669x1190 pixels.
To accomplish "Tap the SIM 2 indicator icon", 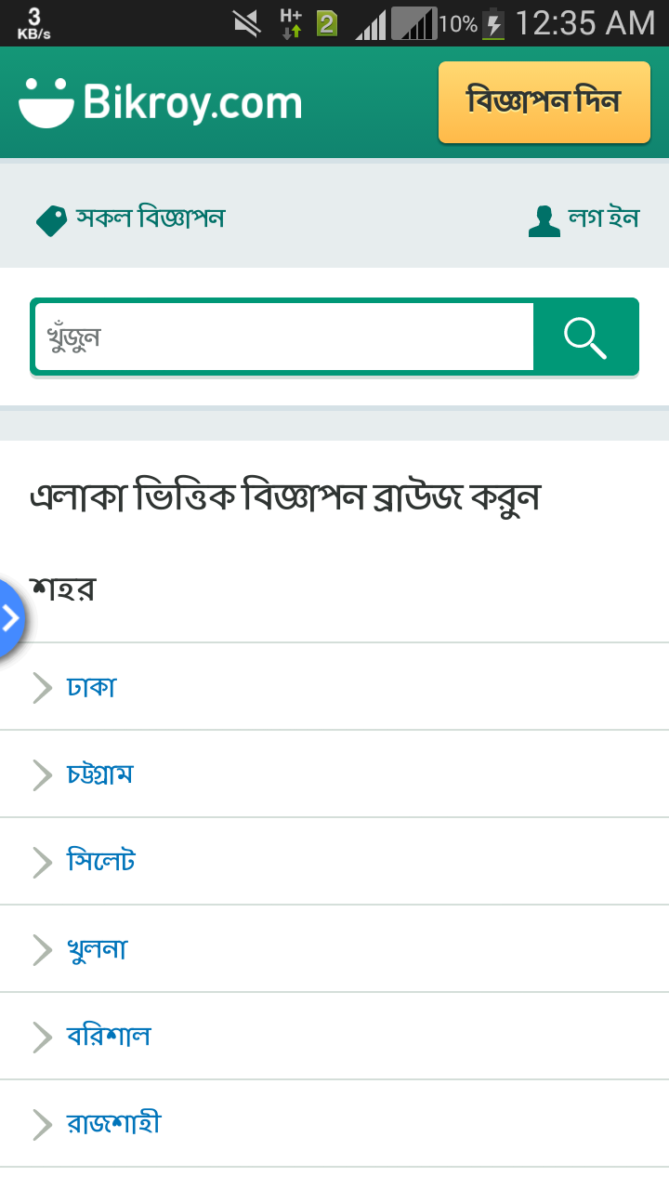I will point(327,23).
